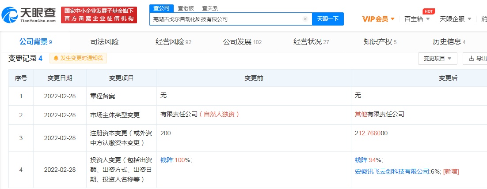Click the 变更记录 section heading
Screen dimensions: 487x189
[25, 58]
